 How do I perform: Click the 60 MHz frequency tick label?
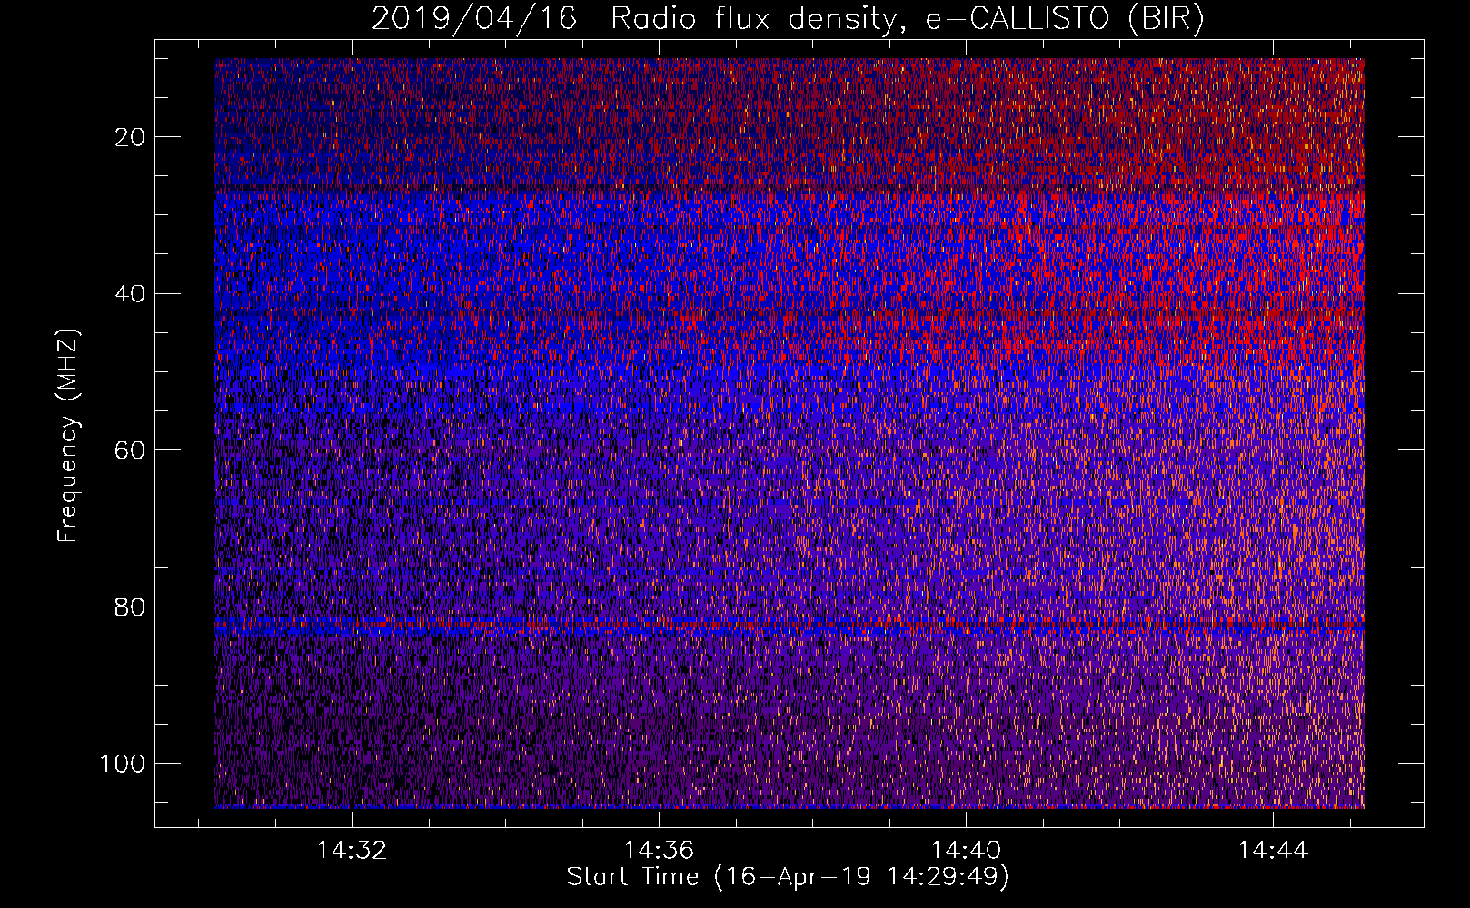point(131,450)
